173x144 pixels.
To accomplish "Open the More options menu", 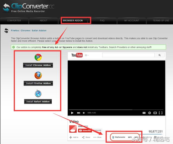I will [x=97, y=137].
